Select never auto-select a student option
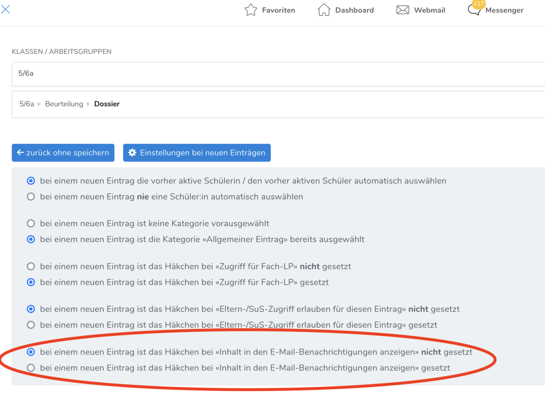 (31, 197)
